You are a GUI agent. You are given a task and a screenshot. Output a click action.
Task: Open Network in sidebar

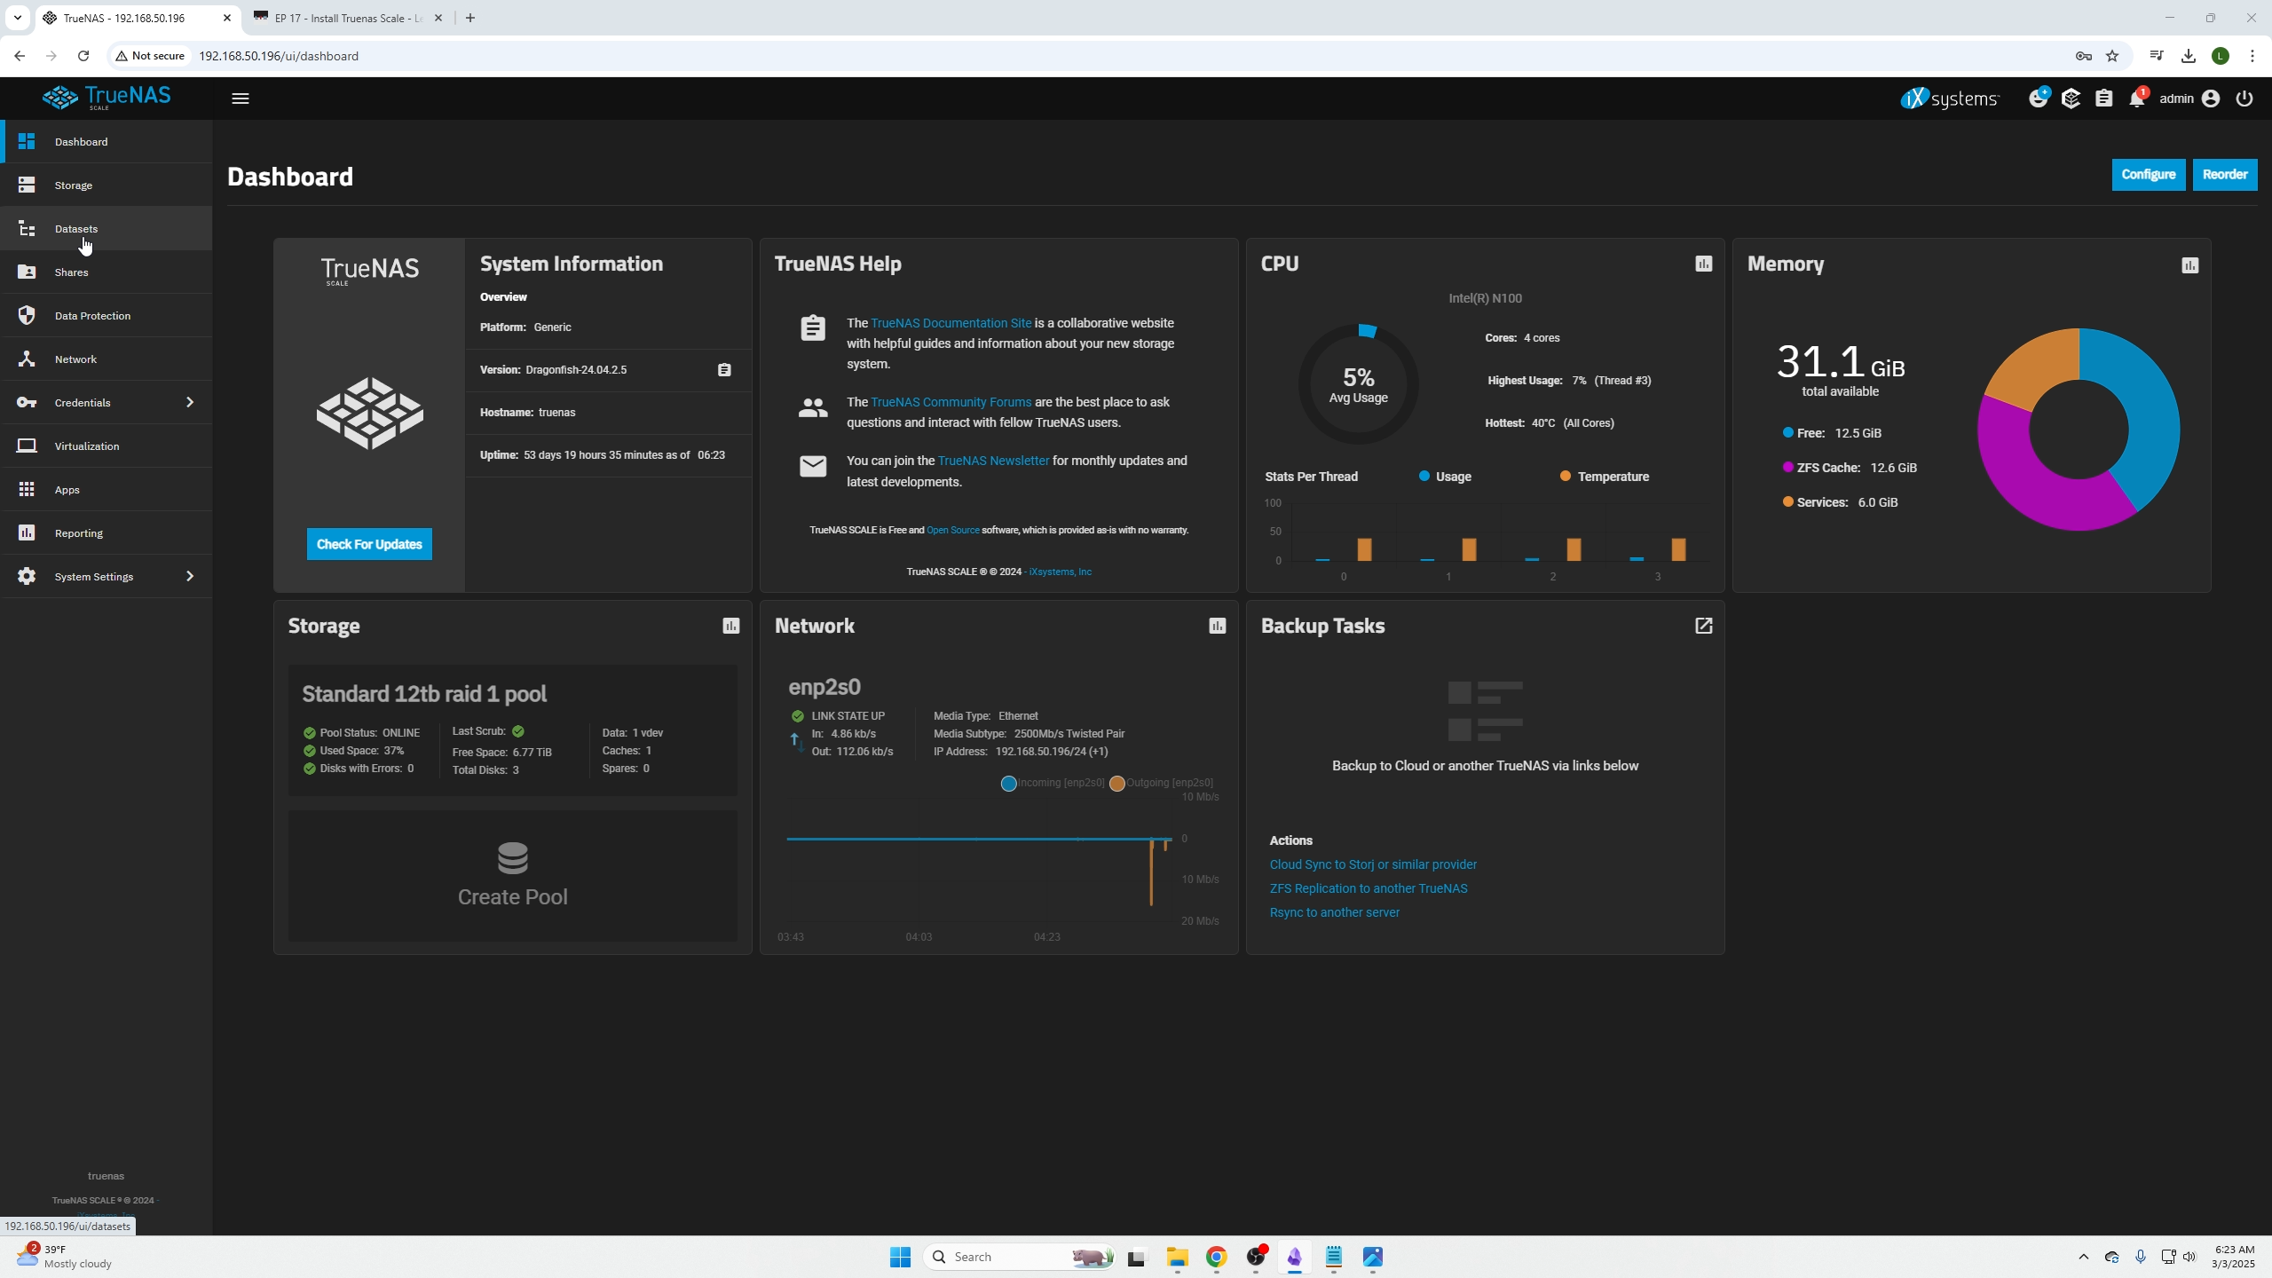(x=106, y=359)
